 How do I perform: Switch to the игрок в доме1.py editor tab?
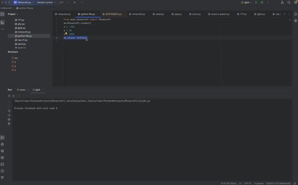coord(219,14)
